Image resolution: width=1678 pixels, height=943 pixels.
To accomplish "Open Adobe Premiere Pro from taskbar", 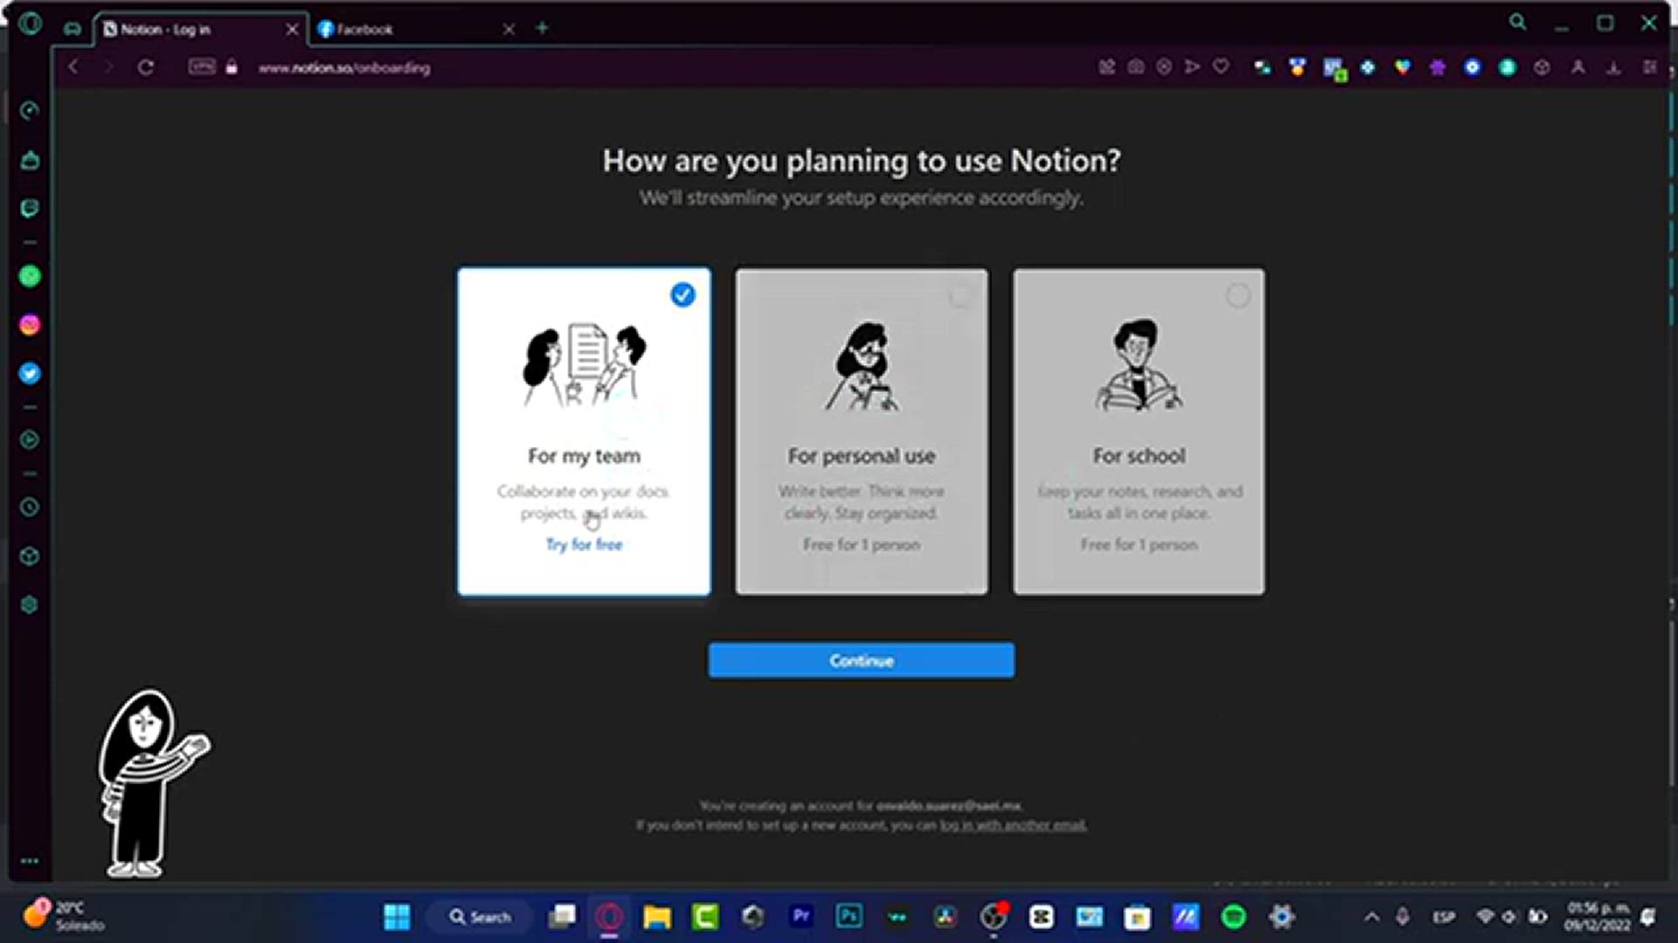I will (x=801, y=916).
